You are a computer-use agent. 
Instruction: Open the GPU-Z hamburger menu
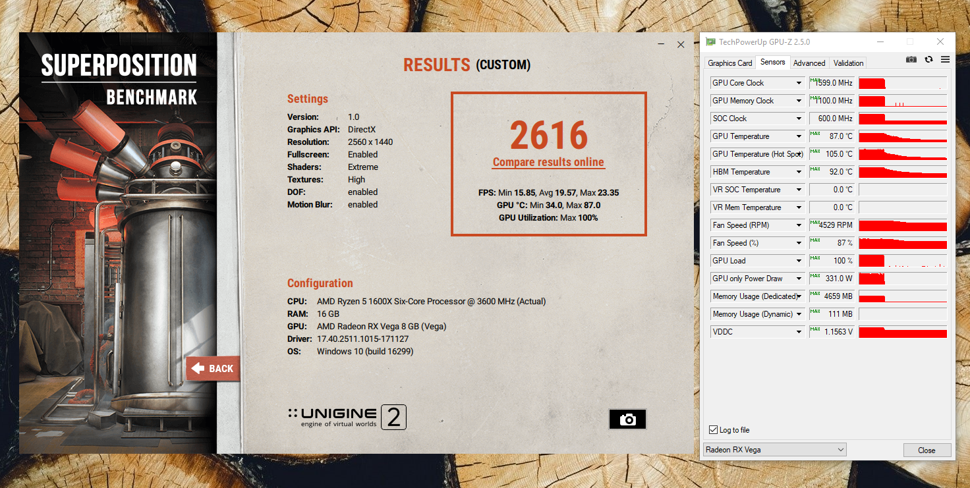click(945, 59)
